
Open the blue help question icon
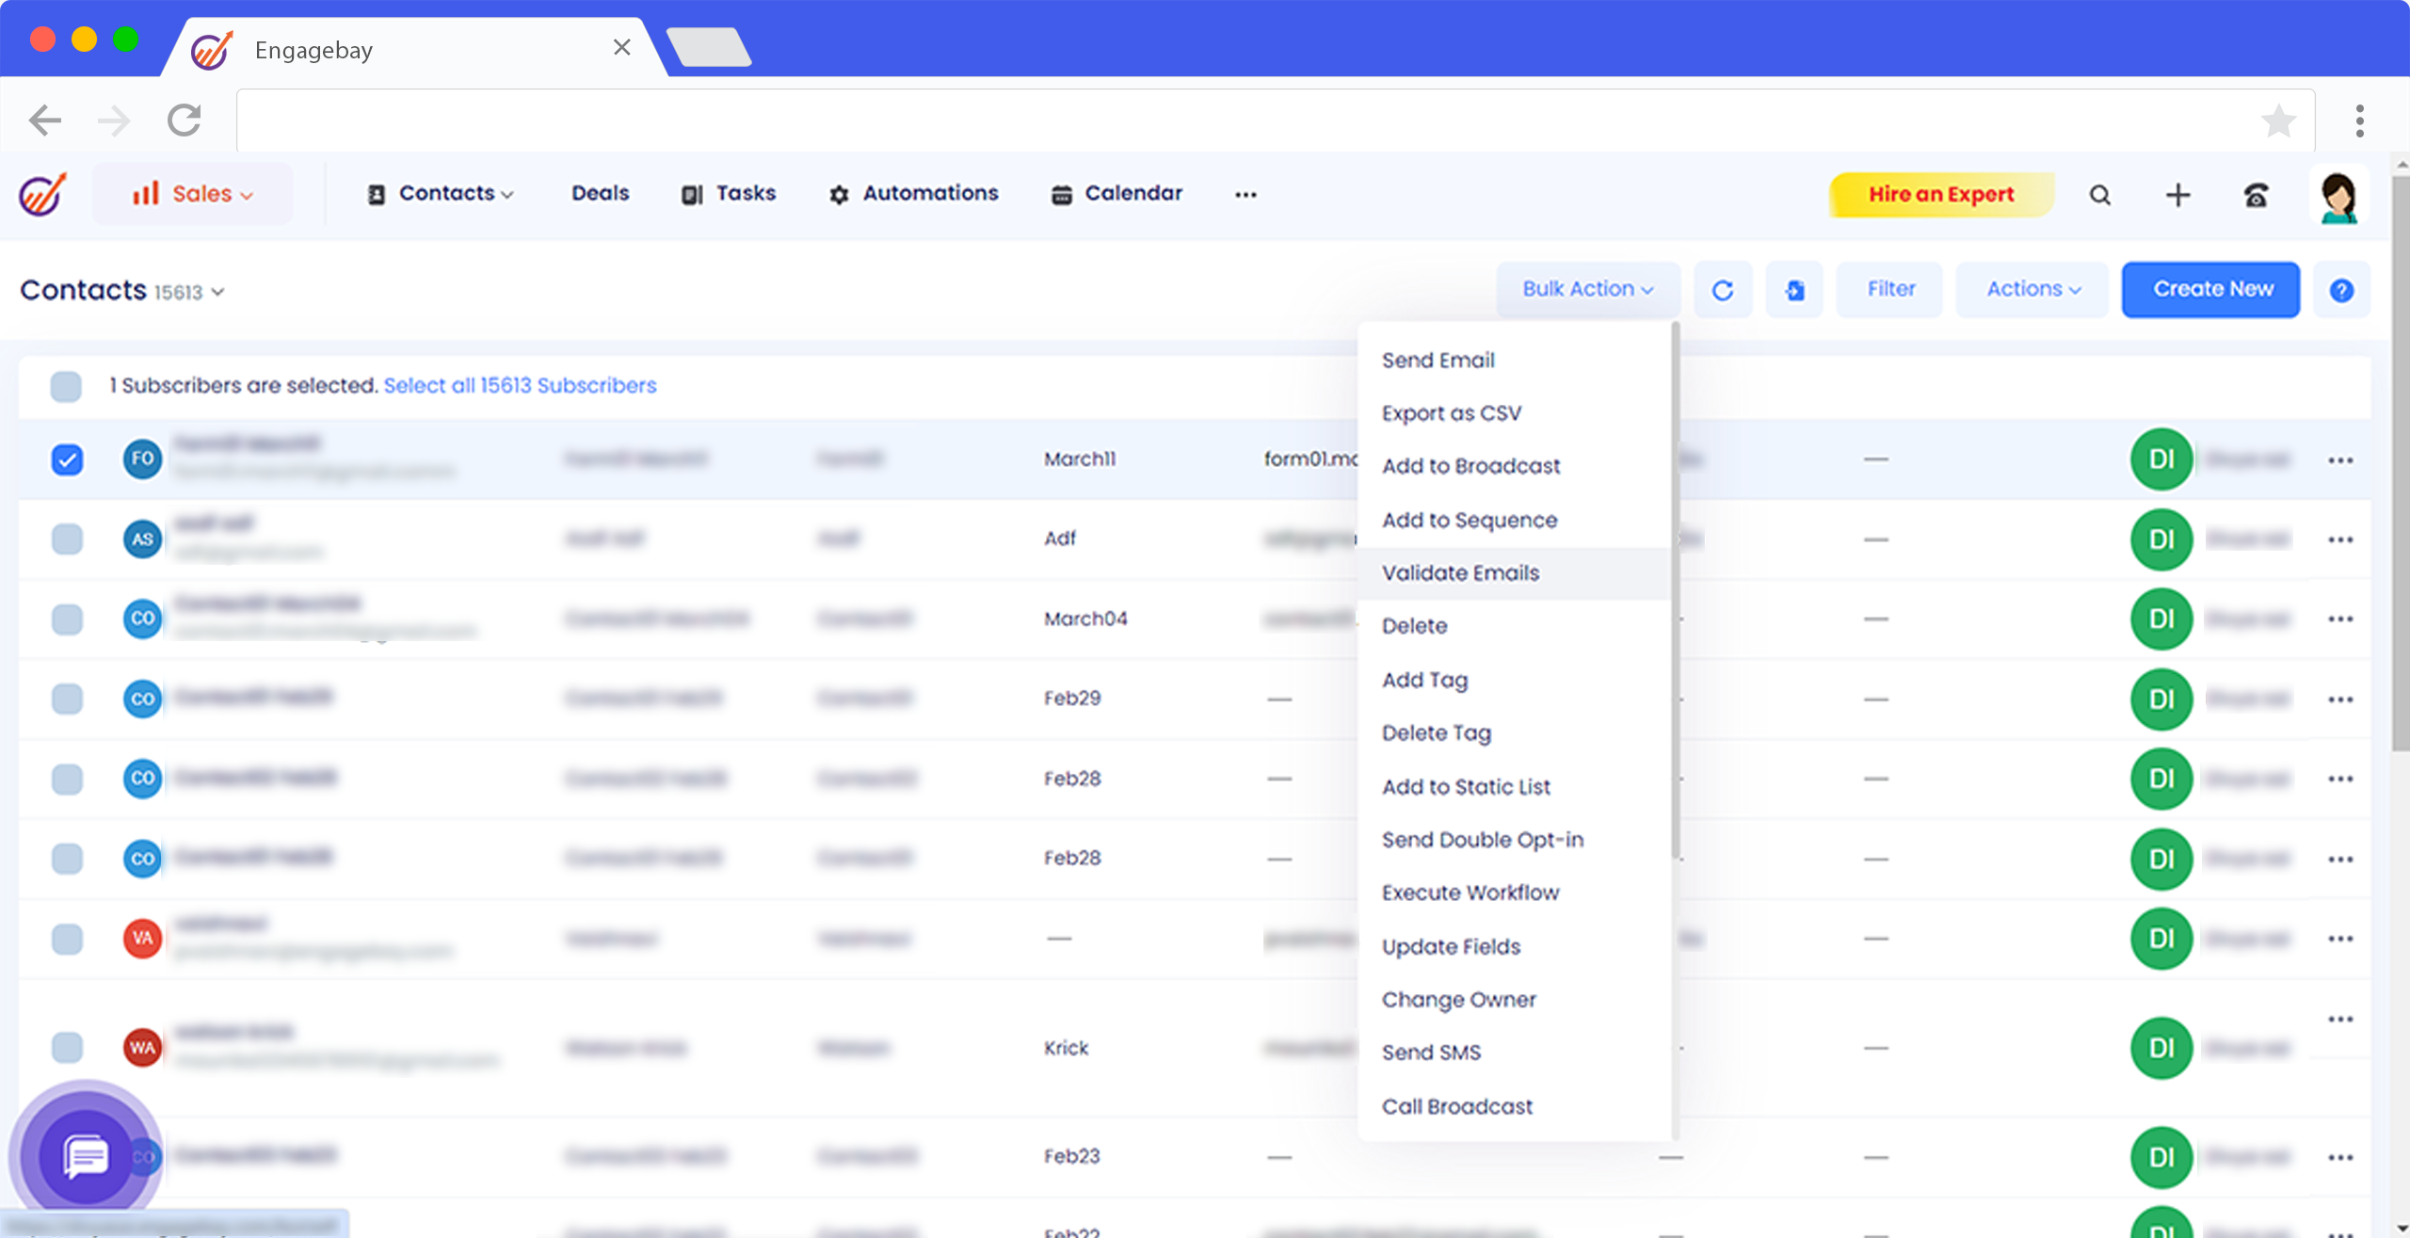click(2341, 290)
